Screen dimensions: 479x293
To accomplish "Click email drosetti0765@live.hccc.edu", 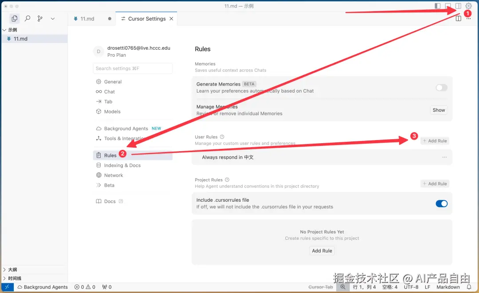I will tap(139, 48).
